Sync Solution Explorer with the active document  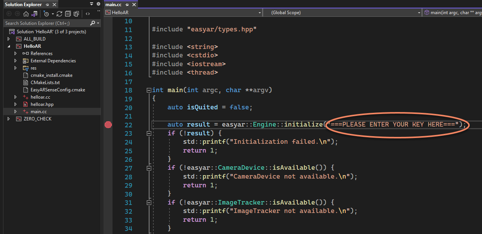[x=59, y=14]
